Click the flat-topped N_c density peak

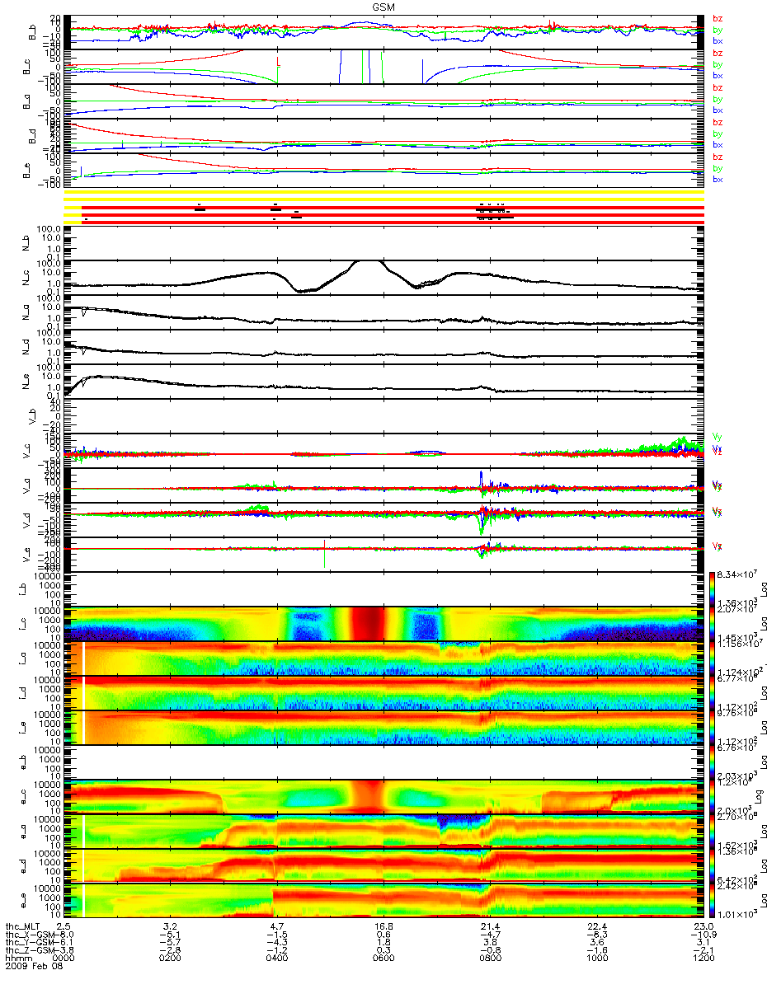(369, 261)
